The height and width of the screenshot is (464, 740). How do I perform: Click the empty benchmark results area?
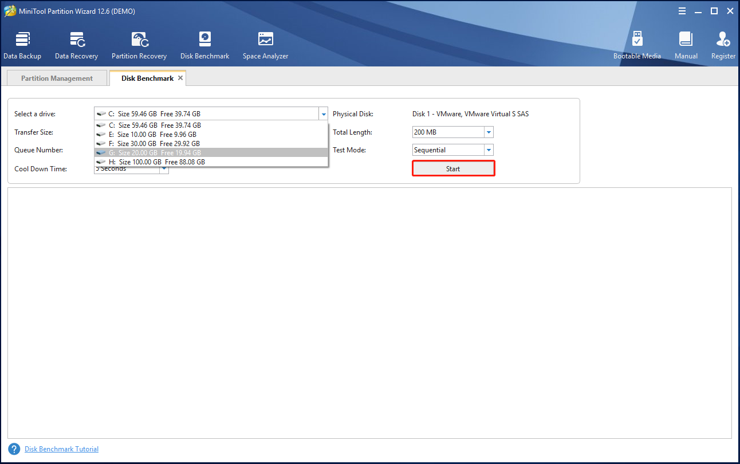pyautogui.click(x=369, y=313)
